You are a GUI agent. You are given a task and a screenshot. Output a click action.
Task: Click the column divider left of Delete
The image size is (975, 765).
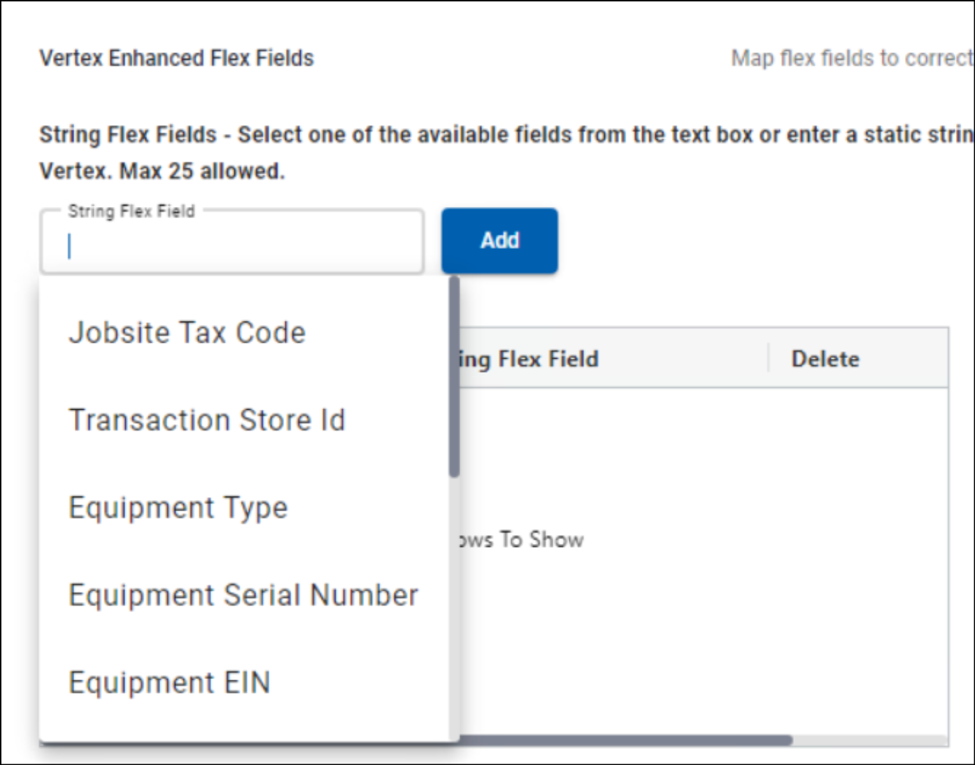[x=768, y=358]
